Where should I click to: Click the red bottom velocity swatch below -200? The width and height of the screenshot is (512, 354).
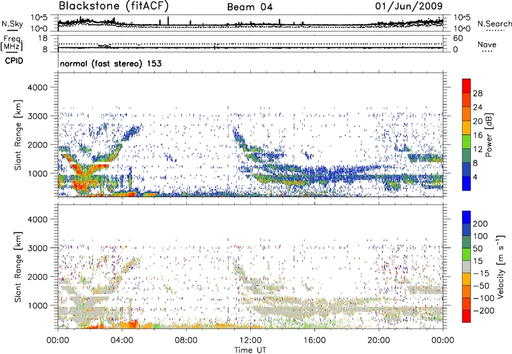click(467, 316)
